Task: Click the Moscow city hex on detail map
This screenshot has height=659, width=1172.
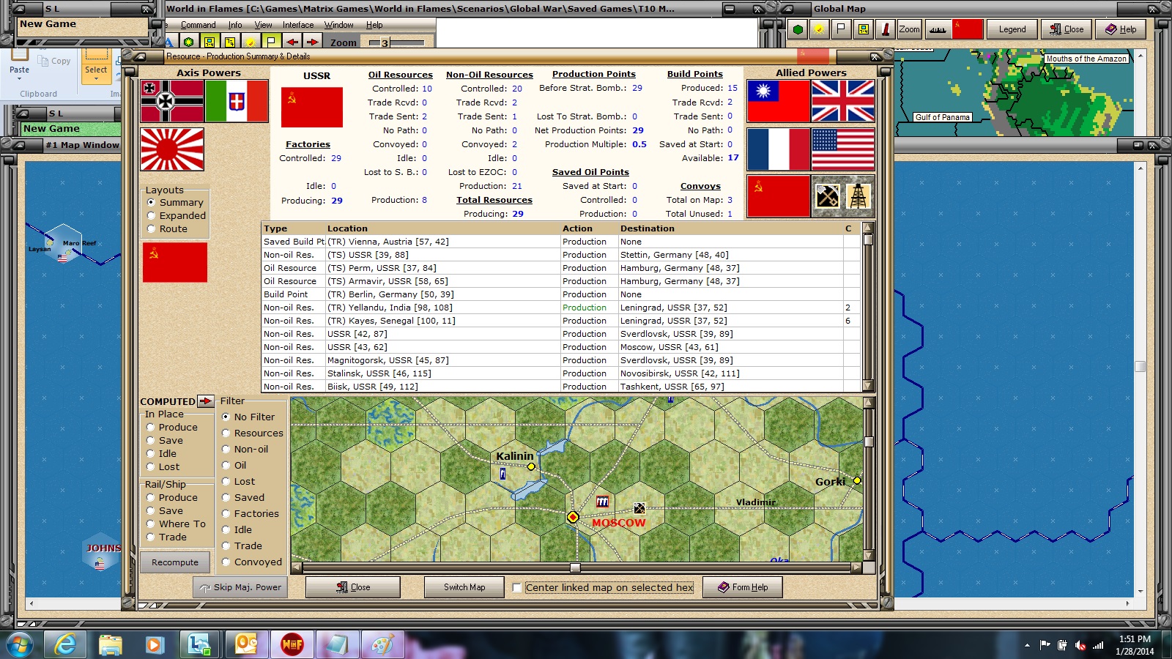Action: tap(573, 517)
